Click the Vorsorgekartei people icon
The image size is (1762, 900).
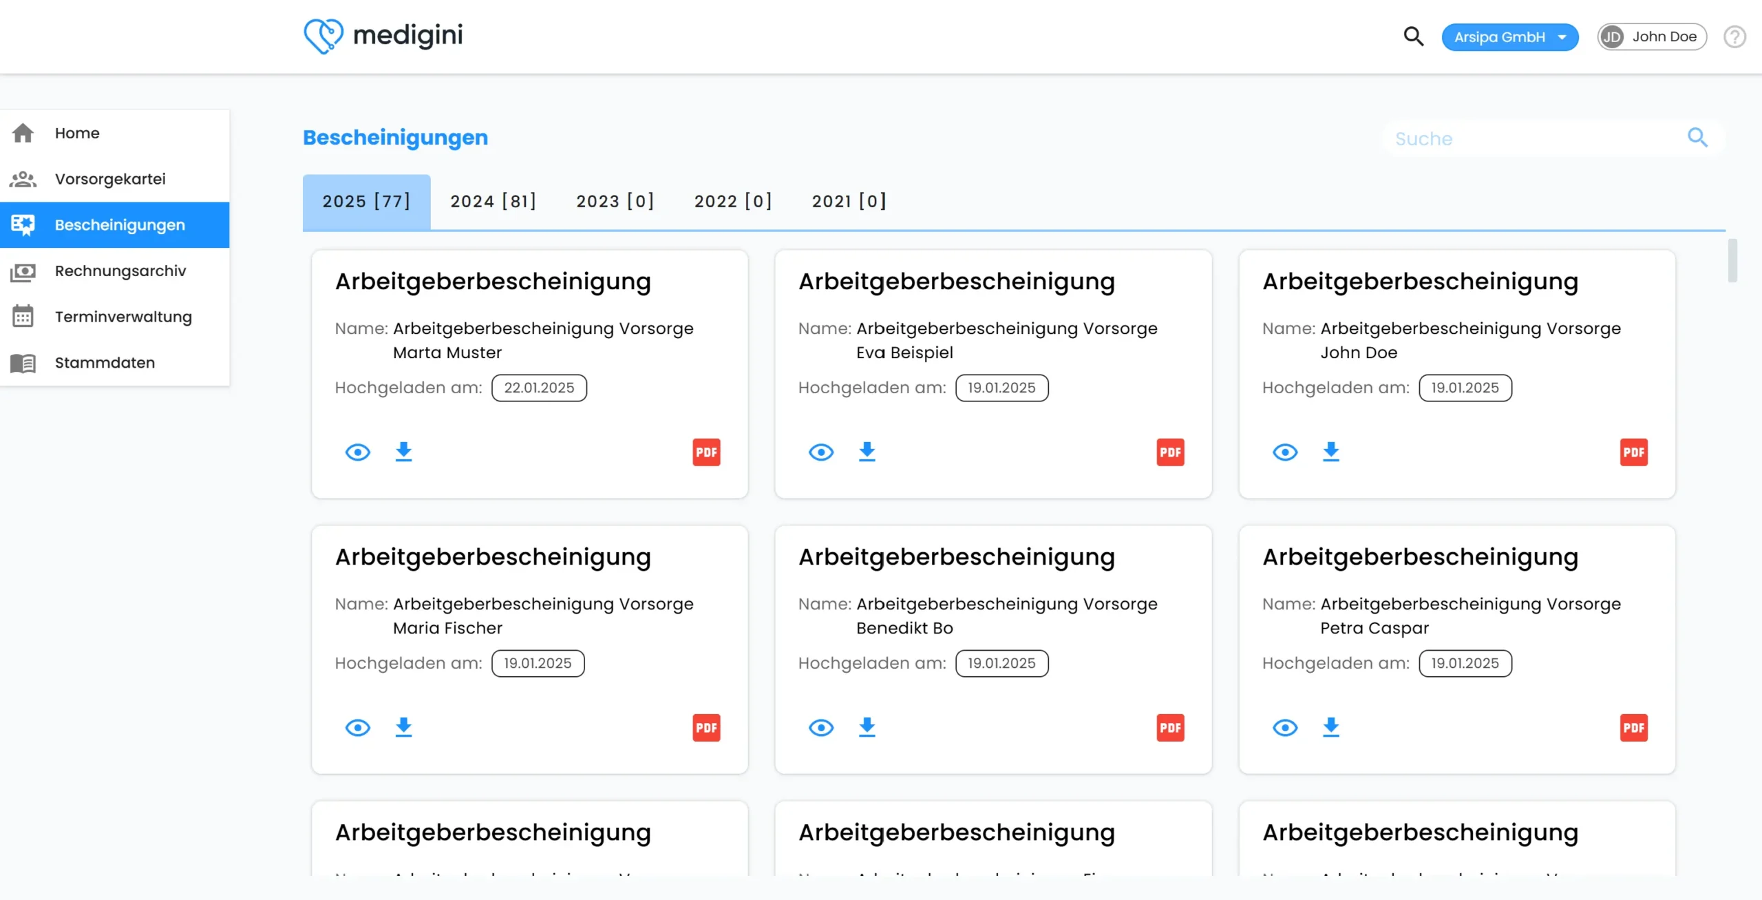tap(23, 179)
